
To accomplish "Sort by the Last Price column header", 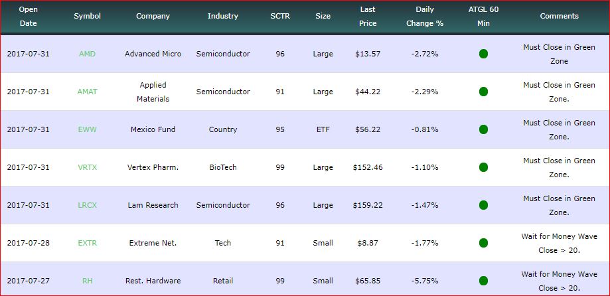I will click(368, 17).
